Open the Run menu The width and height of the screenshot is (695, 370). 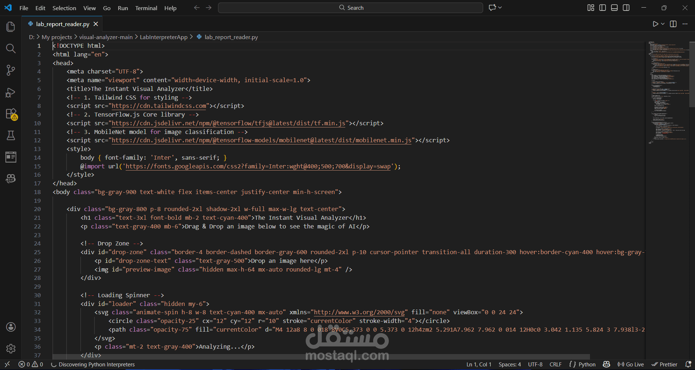pyautogui.click(x=123, y=8)
